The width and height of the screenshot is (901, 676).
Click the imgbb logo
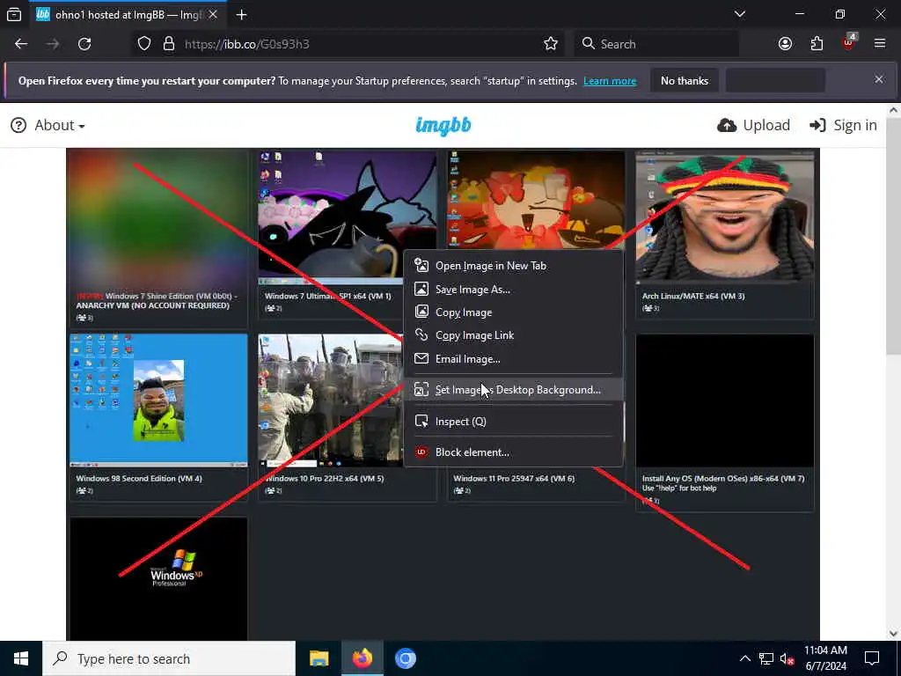[x=443, y=125]
